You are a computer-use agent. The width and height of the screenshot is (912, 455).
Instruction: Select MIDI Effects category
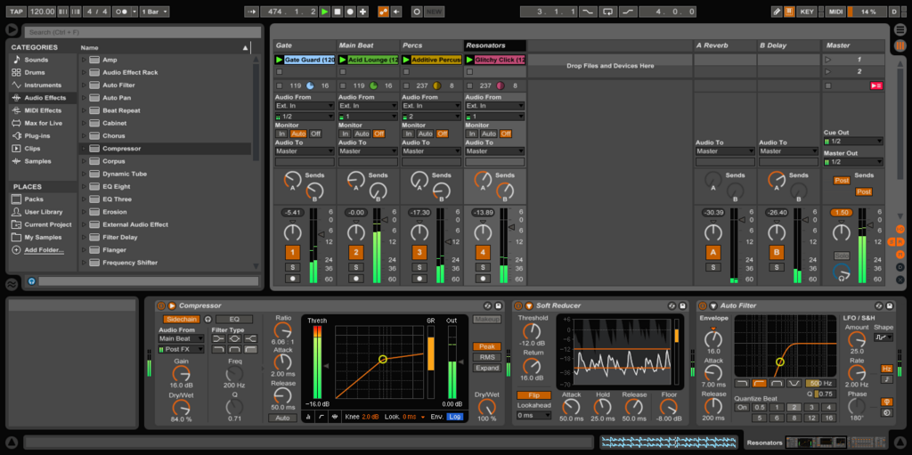[x=43, y=110]
